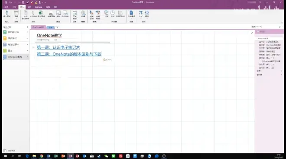
Task: Click the Insert Space icon in ribbon
Action: (7, 14)
